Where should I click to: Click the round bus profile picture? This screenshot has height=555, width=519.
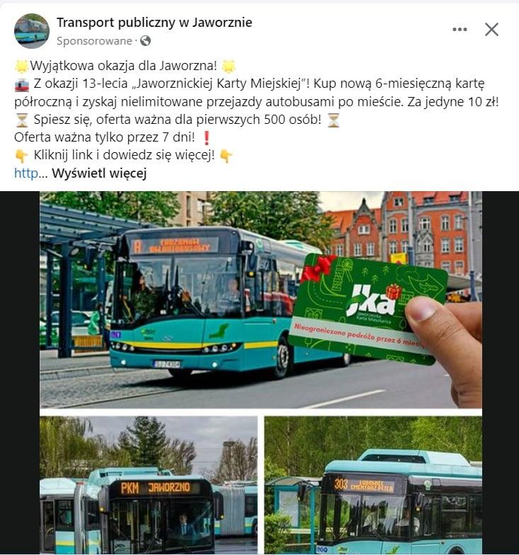pos(31,31)
